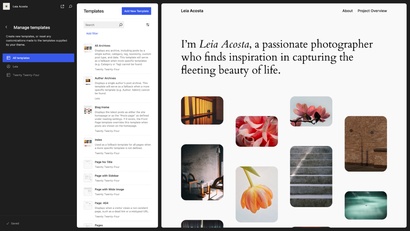Open the view options sliders icon
Viewport: 410px width, 231px height.
pyautogui.click(x=148, y=25)
